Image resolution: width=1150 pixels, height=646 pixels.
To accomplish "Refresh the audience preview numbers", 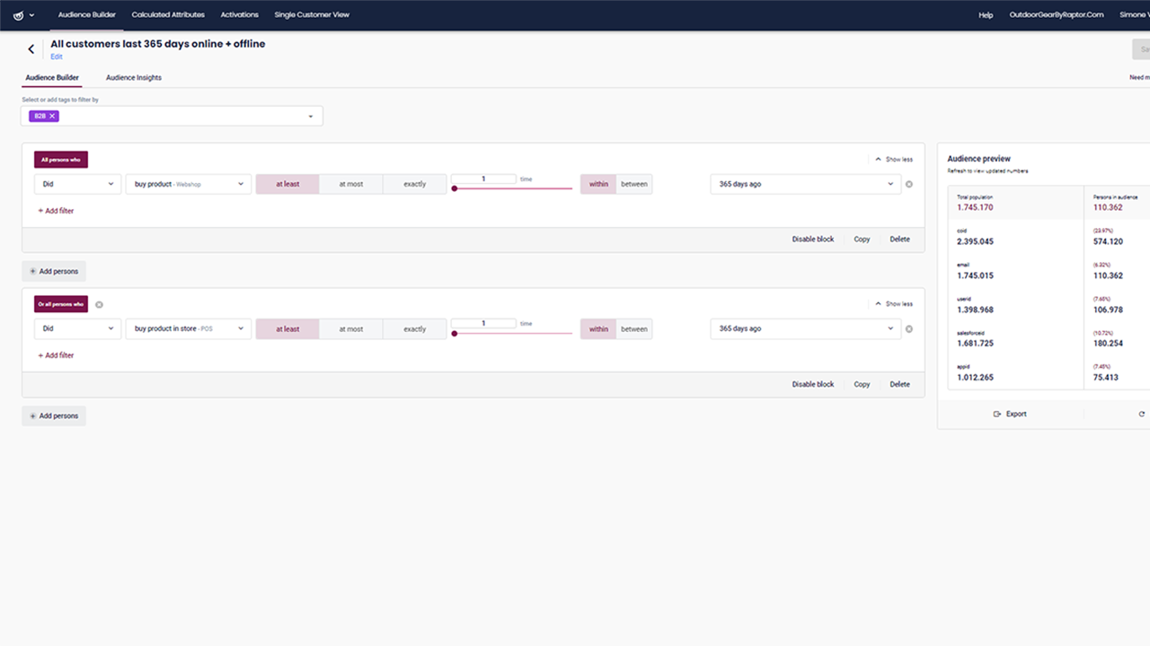I will click(x=1142, y=415).
